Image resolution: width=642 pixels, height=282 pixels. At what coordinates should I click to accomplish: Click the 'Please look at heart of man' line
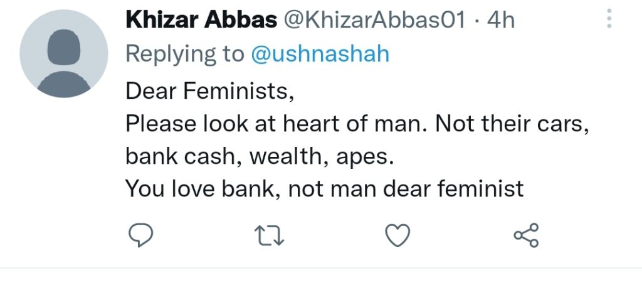pyautogui.click(x=357, y=124)
